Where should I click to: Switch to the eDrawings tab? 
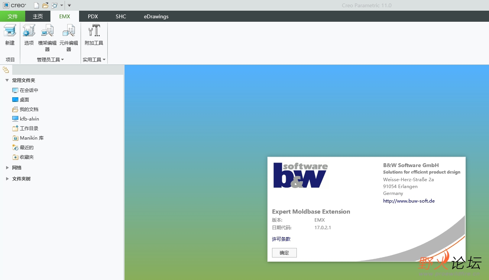(156, 16)
